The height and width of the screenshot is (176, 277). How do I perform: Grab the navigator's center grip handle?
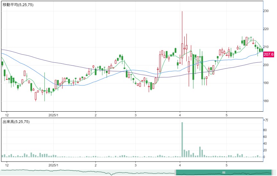[224, 172]
